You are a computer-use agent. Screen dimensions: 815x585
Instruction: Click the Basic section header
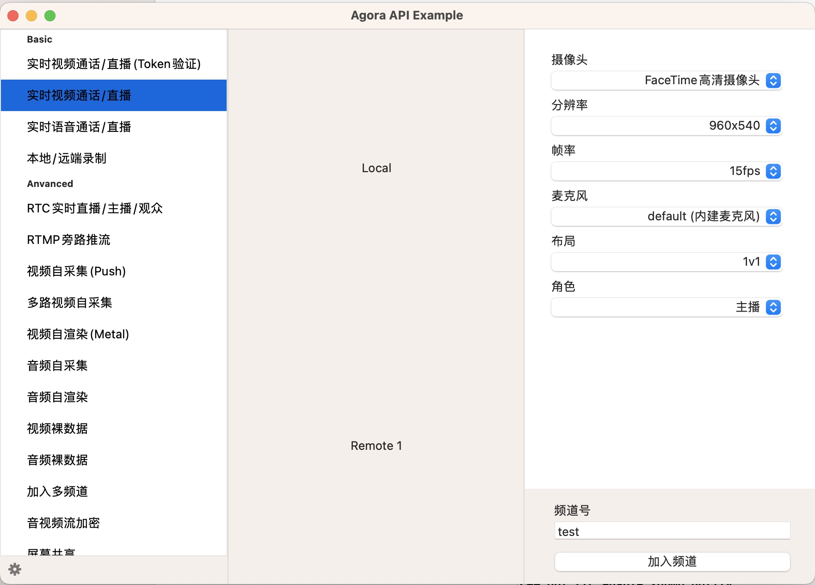[x=39, y=39]
